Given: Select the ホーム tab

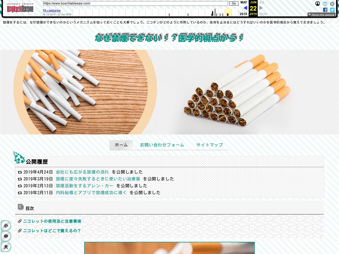Looking at the screenshot, I should tap(121, 145).
